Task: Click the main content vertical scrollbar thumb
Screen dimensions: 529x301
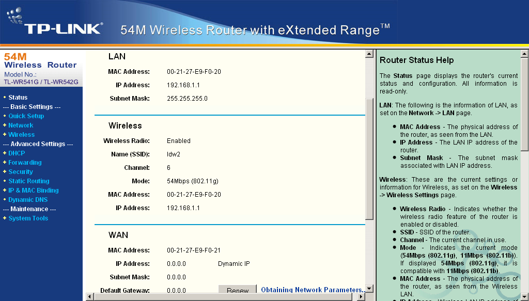Action: 369,159
